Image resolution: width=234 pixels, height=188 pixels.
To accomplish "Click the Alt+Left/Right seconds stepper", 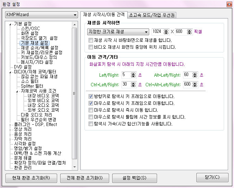I will (x=195, y=75).
